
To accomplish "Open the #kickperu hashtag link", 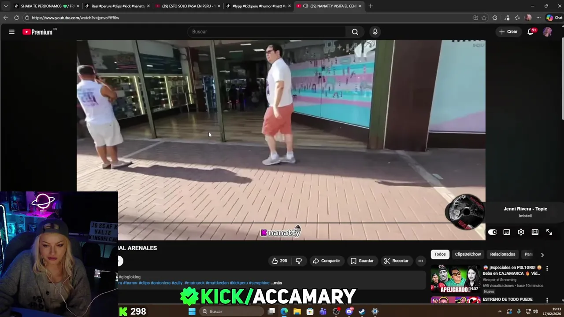I will (x=239, y=283).
